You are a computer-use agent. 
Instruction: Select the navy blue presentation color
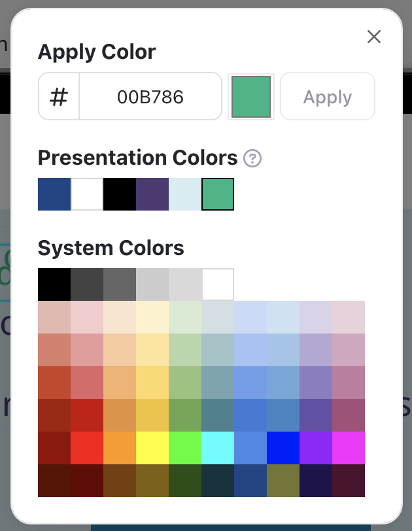(x=54, y=194)
